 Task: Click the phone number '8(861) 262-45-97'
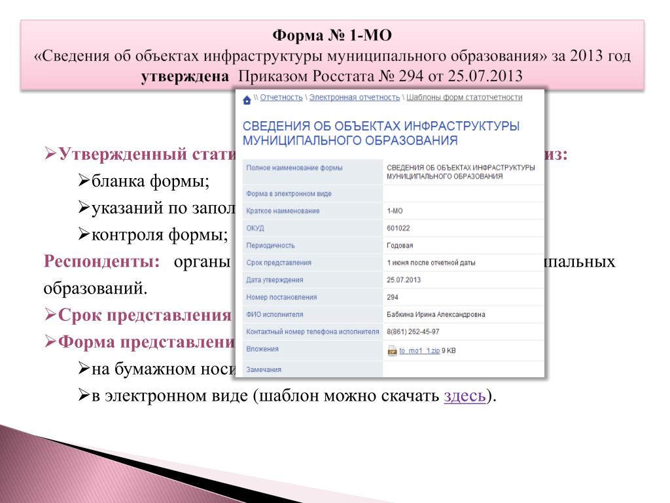point(413,331)
